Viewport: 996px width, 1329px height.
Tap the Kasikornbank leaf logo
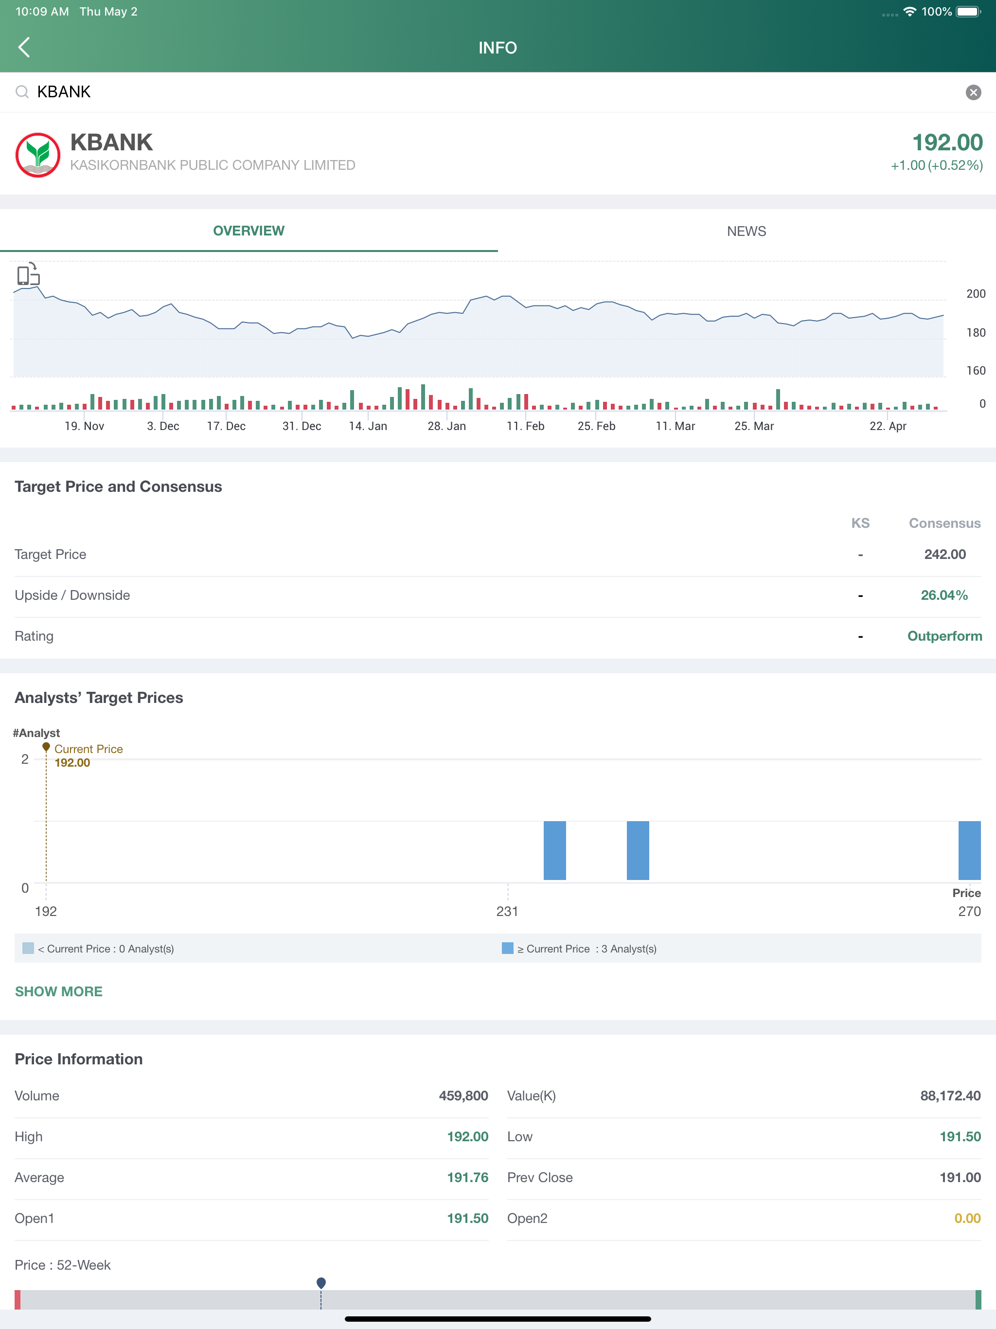[x=38, y=154]
